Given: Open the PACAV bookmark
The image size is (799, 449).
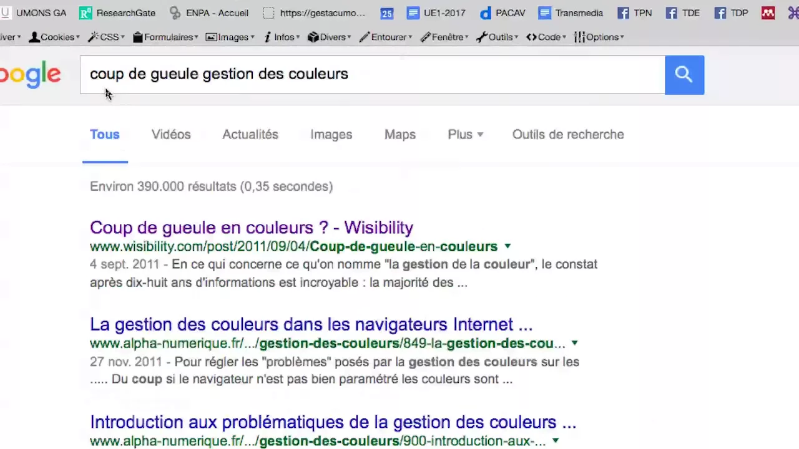Looking at the screenshot, I should (502, 12).
